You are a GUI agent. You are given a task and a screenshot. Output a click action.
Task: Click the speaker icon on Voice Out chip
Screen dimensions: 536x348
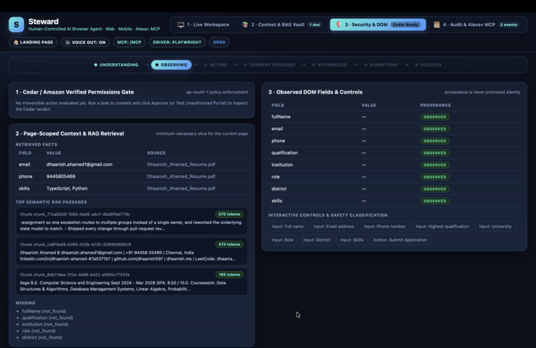67,43
